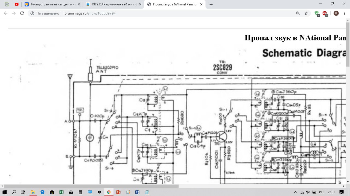Open the green shield Adguard extension
This screenshot has height=196, width=350.
pyautogui.click(x=317, y=13)
